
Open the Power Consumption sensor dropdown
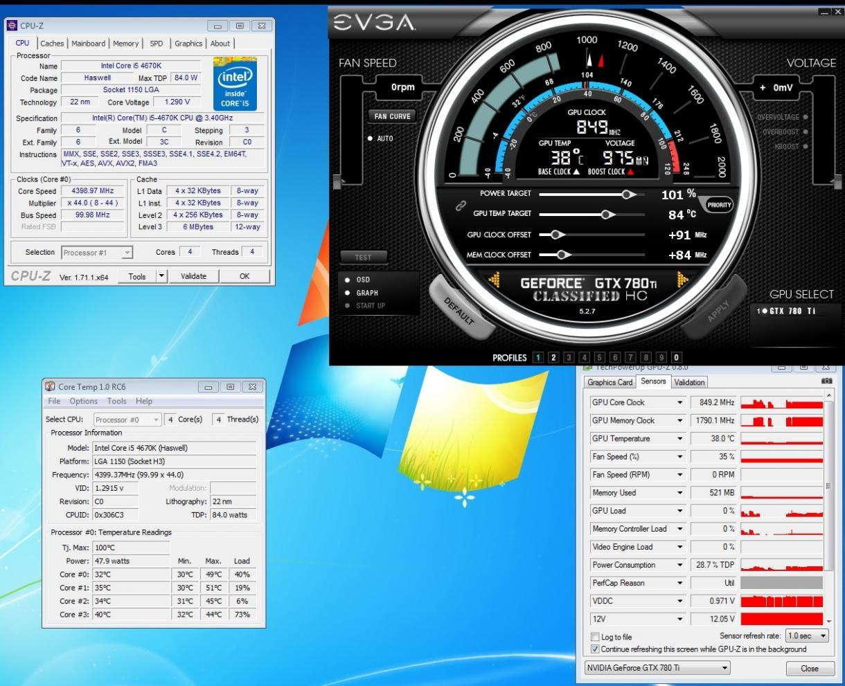[x=679, y=565]
